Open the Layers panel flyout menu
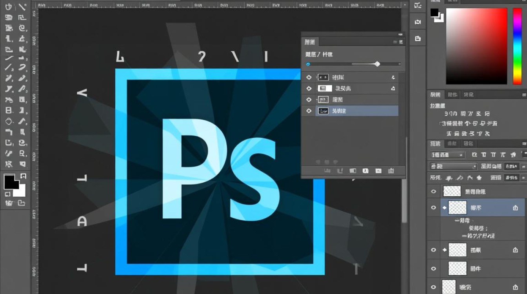527x294 pixels. point(524,143)
